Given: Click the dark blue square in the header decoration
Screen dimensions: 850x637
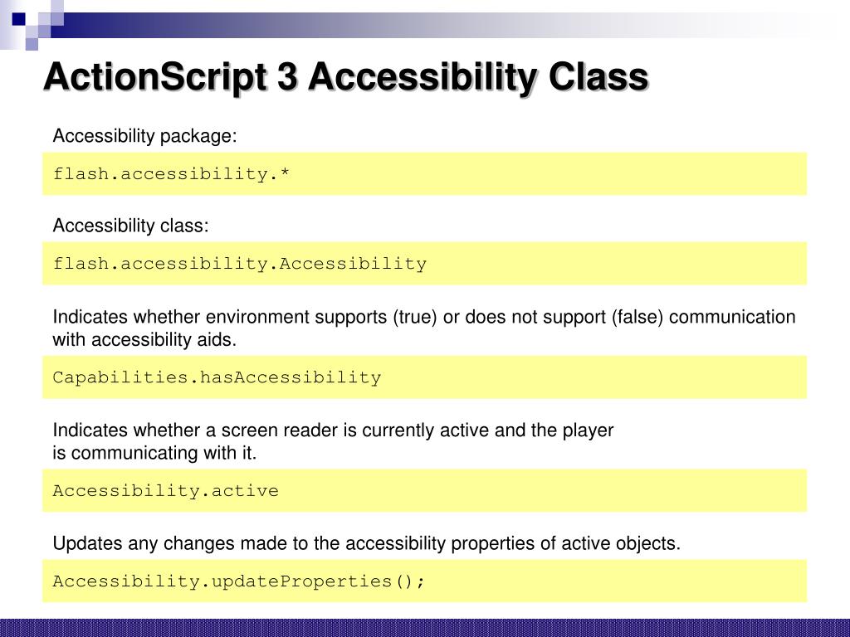Looking at the screenshot, I should click(19, 19).
